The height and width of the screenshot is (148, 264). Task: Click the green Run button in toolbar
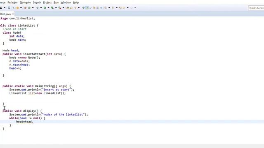click(x=45, y=8)
